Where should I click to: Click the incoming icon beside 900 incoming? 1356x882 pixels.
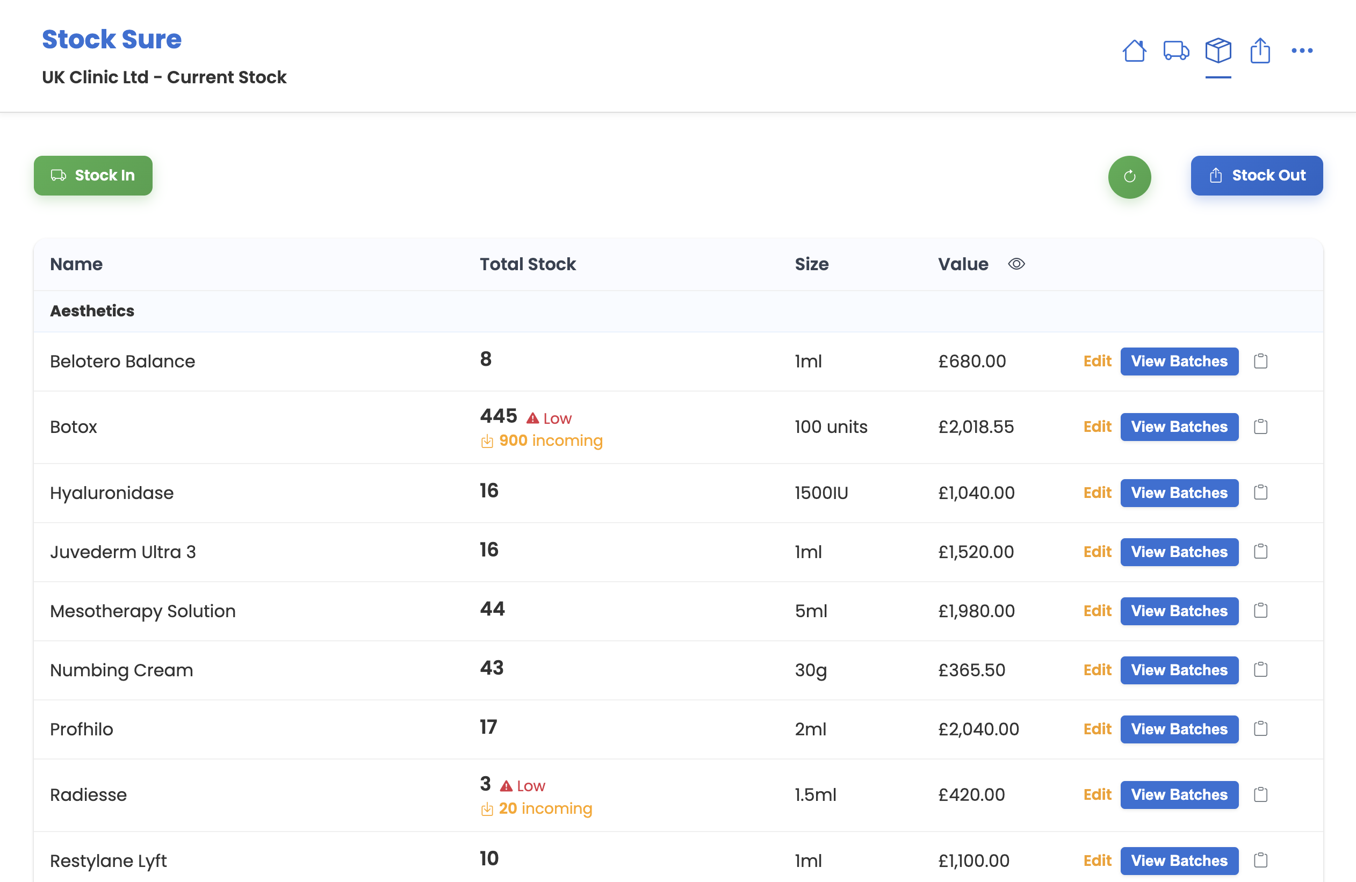click(x=487, y=442)
